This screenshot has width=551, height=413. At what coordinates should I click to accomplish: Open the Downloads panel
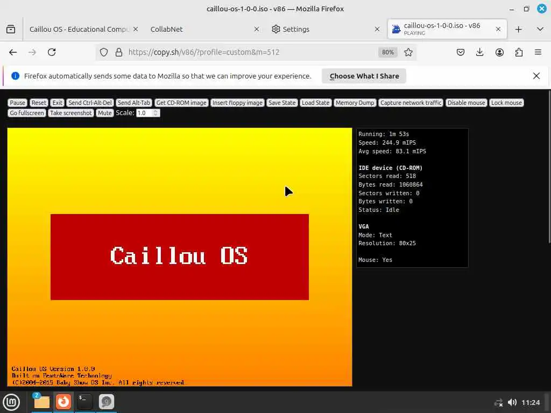point(479,52)
